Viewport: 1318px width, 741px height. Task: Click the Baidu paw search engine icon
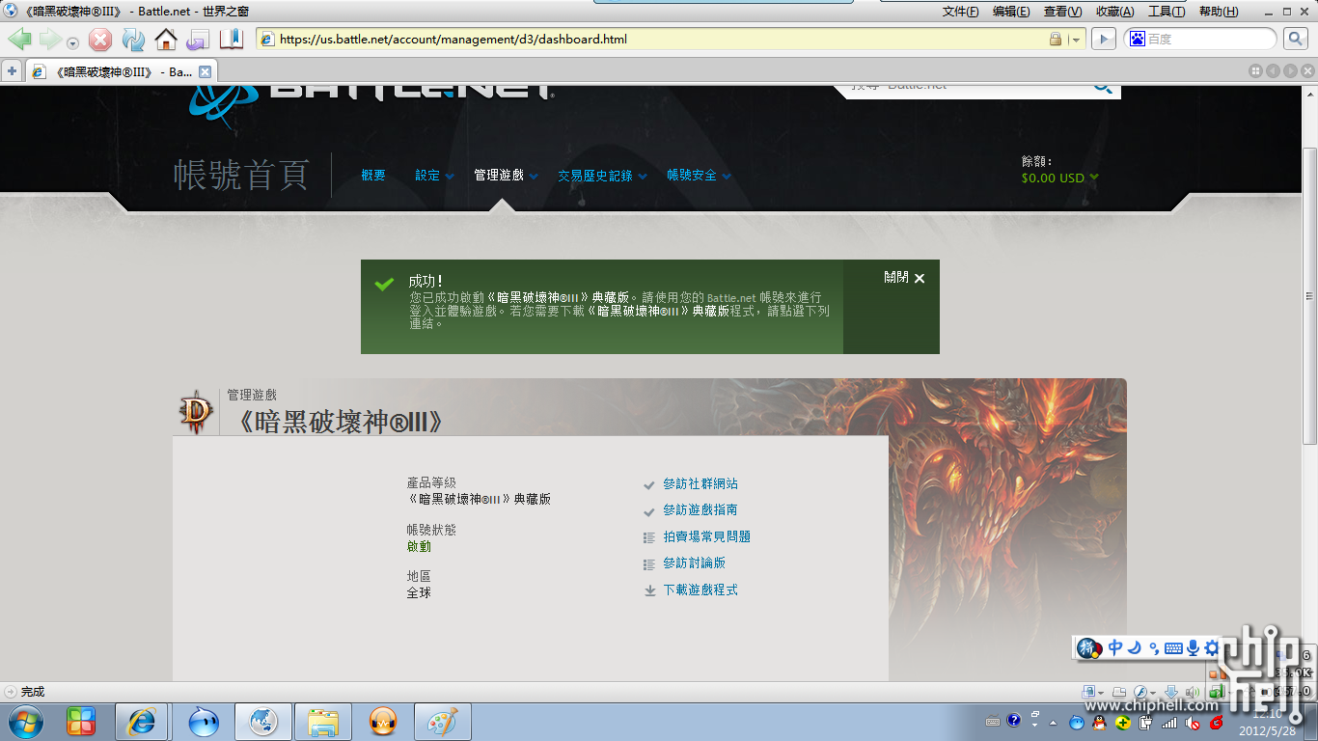(1136, 40)
